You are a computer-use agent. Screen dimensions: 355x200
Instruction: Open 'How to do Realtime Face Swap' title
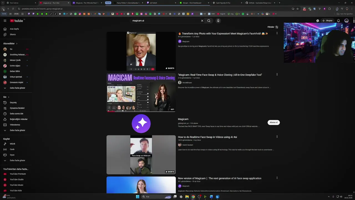click(207, 137)
